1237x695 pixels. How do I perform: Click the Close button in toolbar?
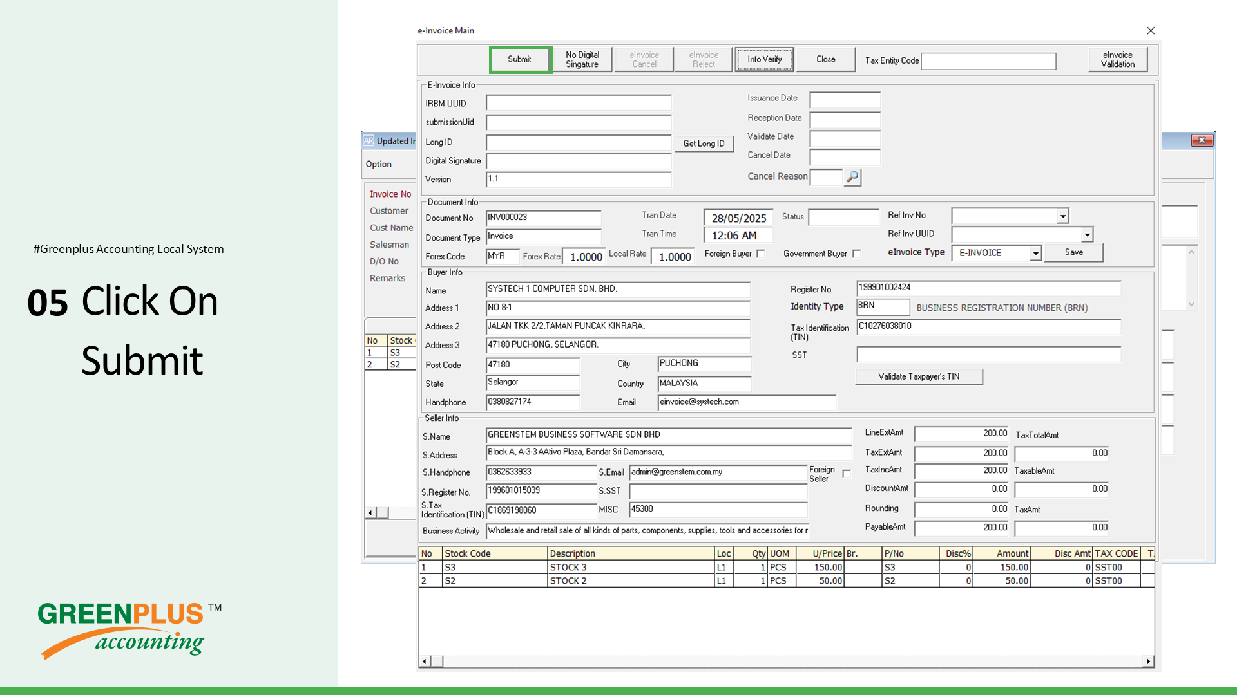pos(825,59)
